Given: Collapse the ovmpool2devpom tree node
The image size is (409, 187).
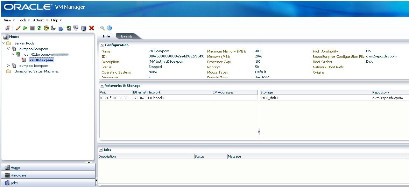Looking at the screenshot, I should point(8,49).
